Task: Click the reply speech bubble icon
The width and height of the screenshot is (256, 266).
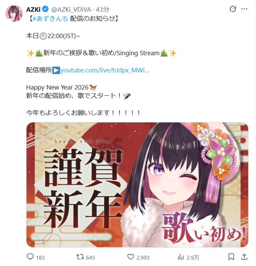Action: coord(30,257)
